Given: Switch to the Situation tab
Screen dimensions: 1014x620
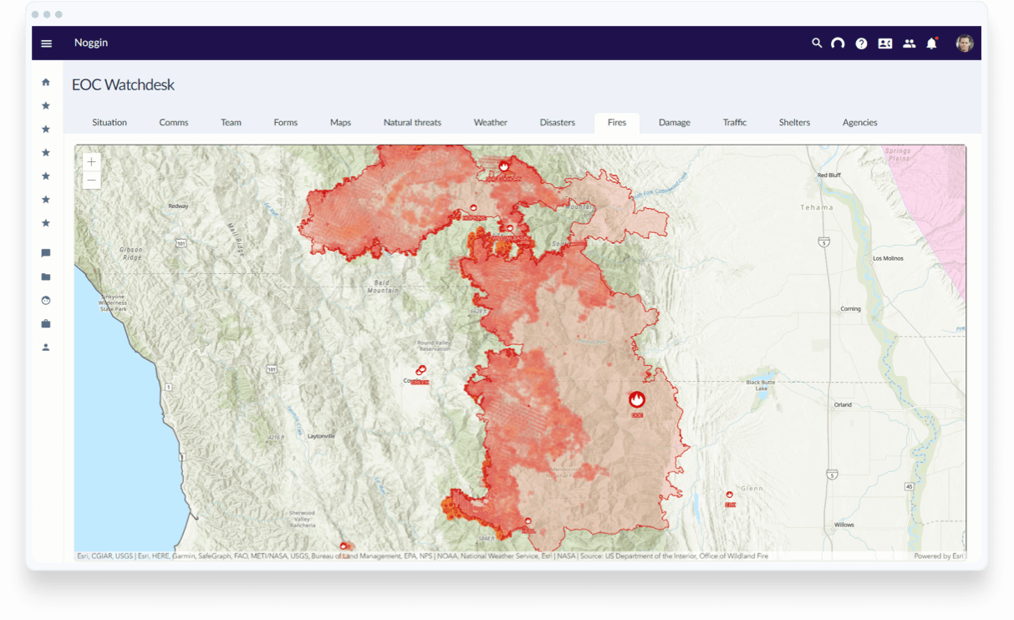Looking at the screenshot, I should click(x=110, y=123).
